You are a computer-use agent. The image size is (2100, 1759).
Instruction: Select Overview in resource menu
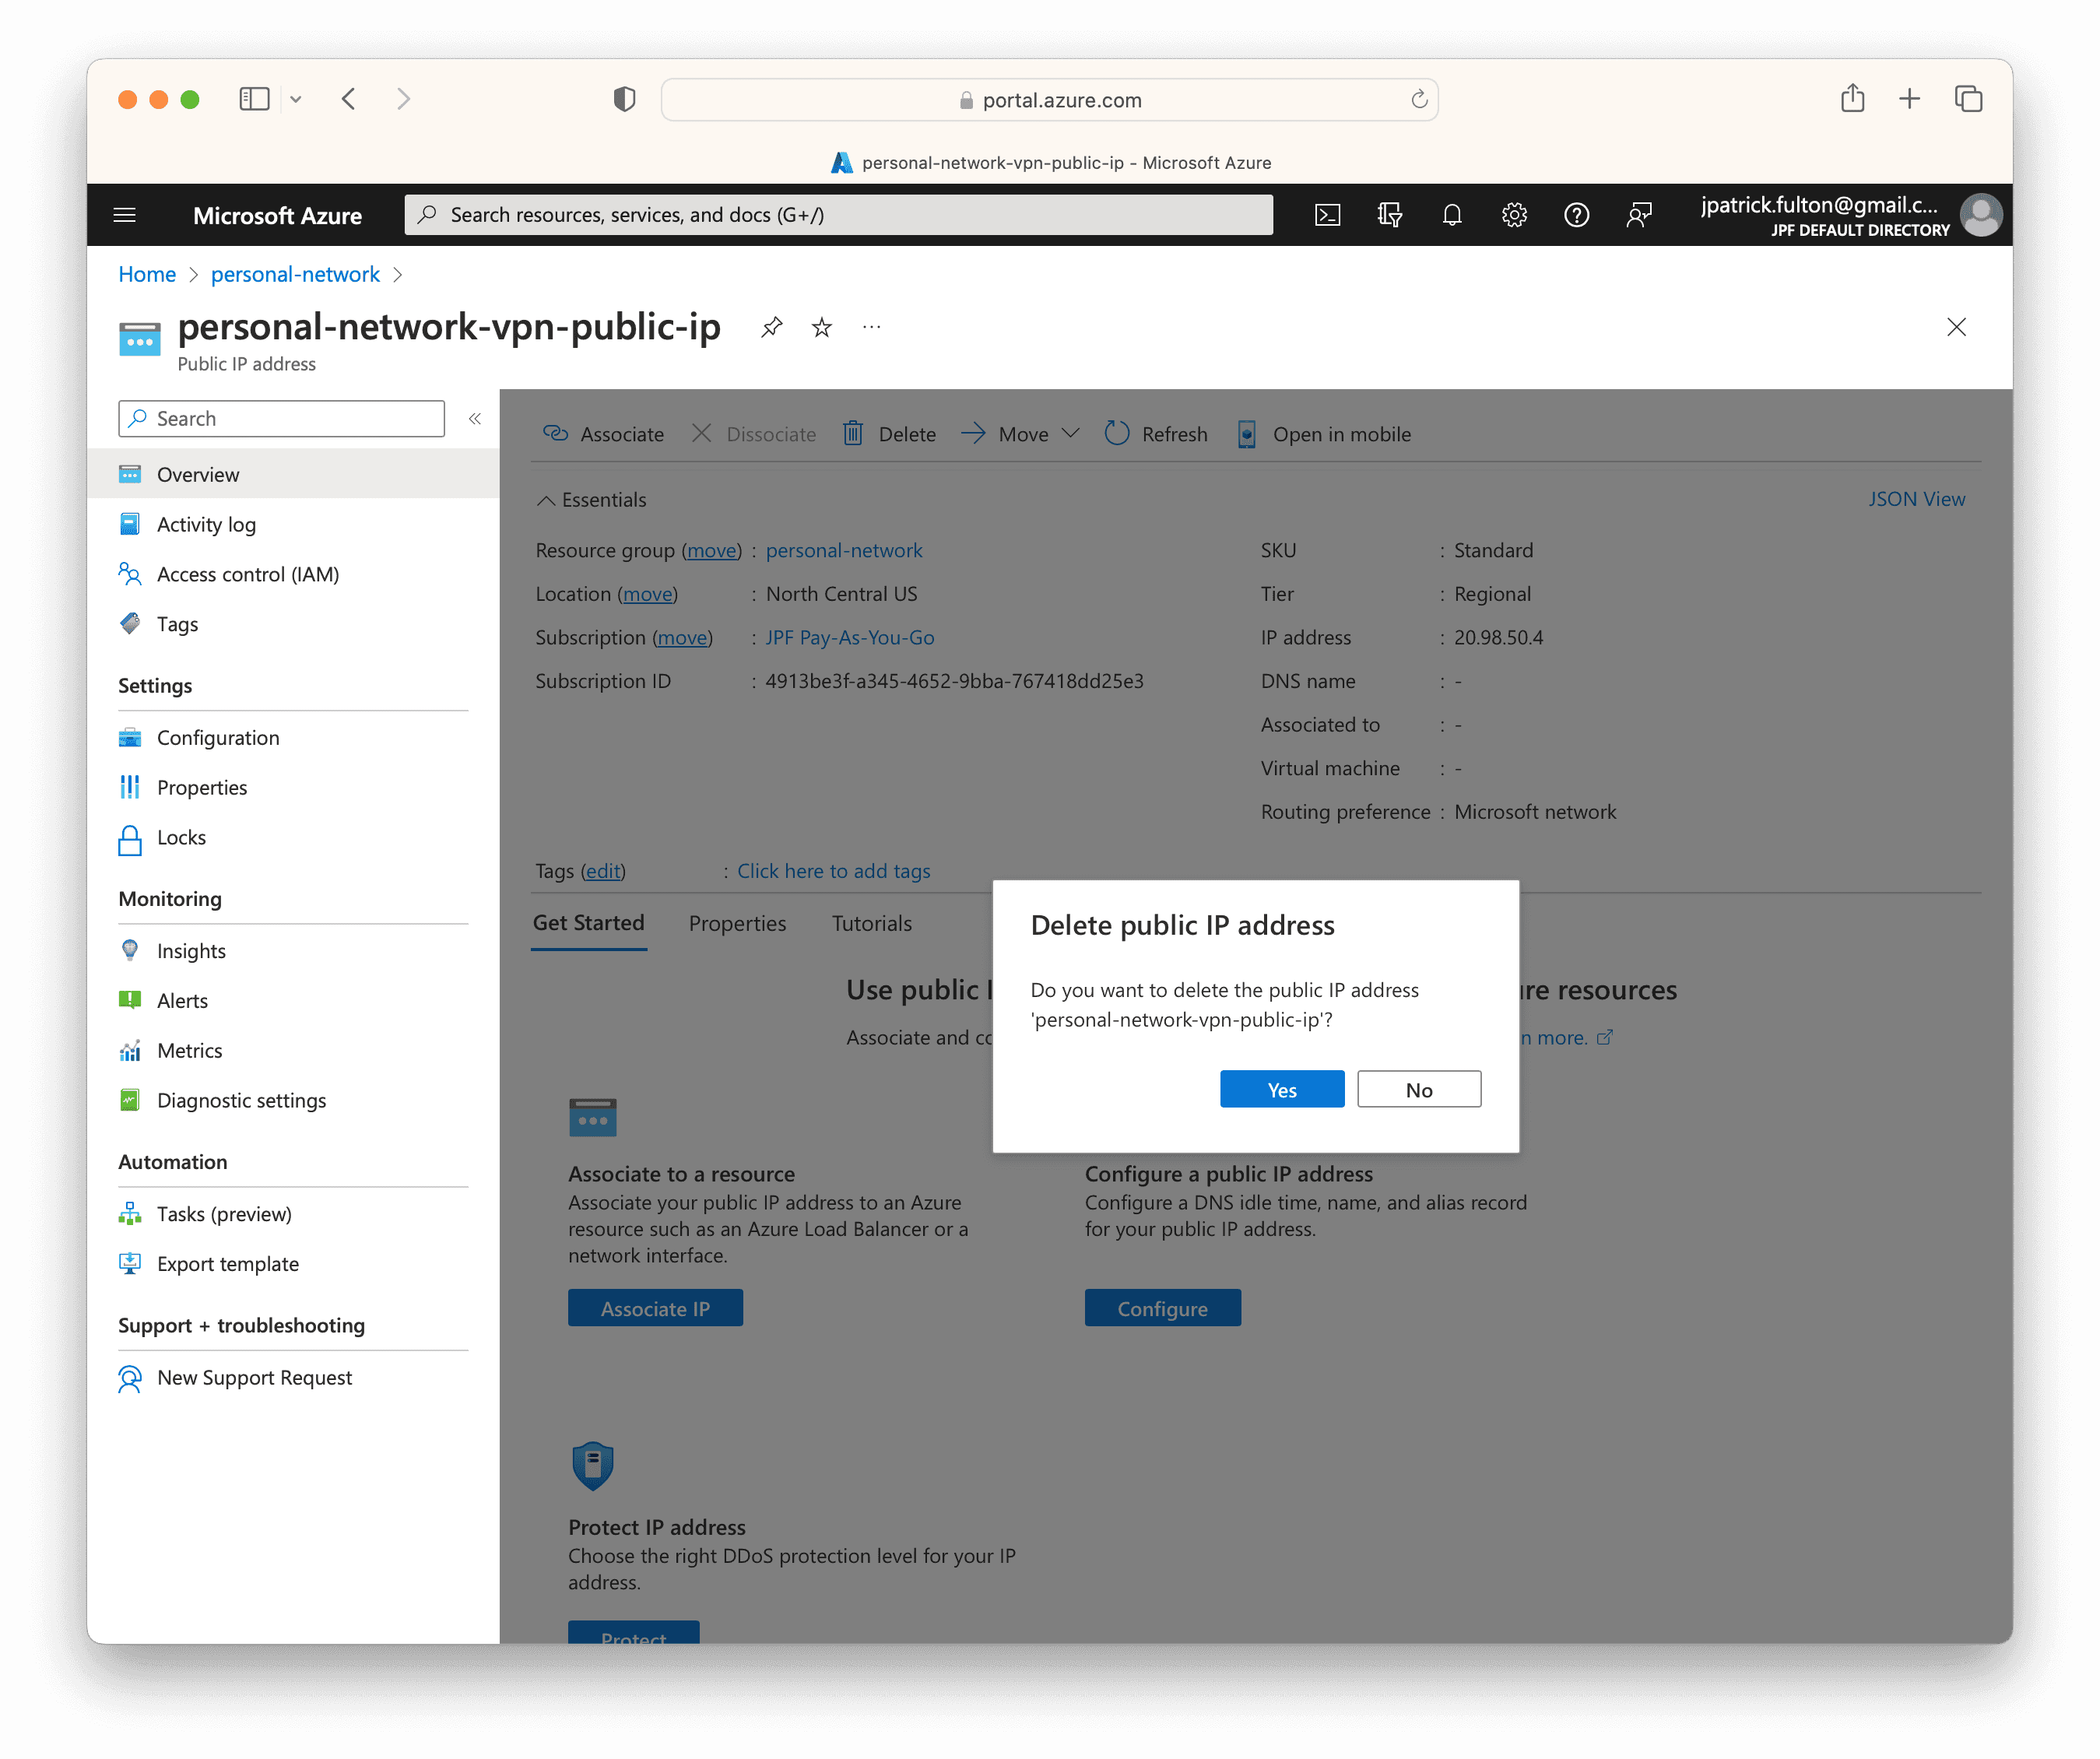tap(293, 474)
